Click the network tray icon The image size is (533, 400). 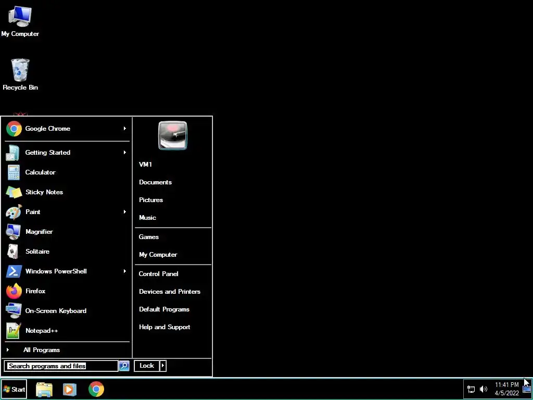(471, 389)
